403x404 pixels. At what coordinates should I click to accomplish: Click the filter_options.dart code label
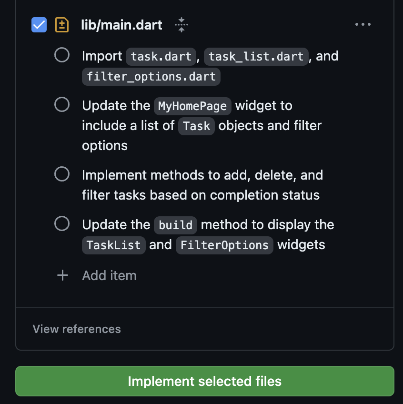pos(151,77)
